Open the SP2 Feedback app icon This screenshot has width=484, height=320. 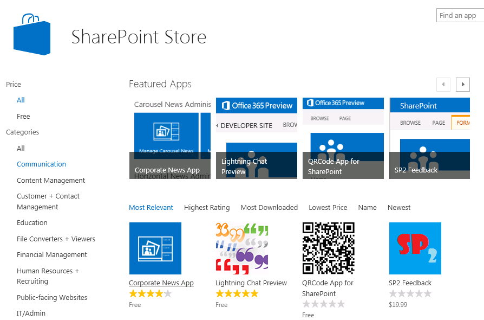point(415,248)
